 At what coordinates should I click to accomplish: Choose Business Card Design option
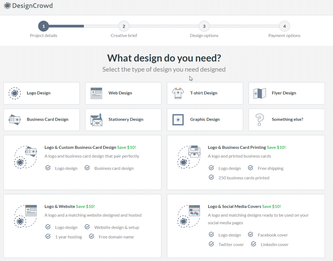42,120
